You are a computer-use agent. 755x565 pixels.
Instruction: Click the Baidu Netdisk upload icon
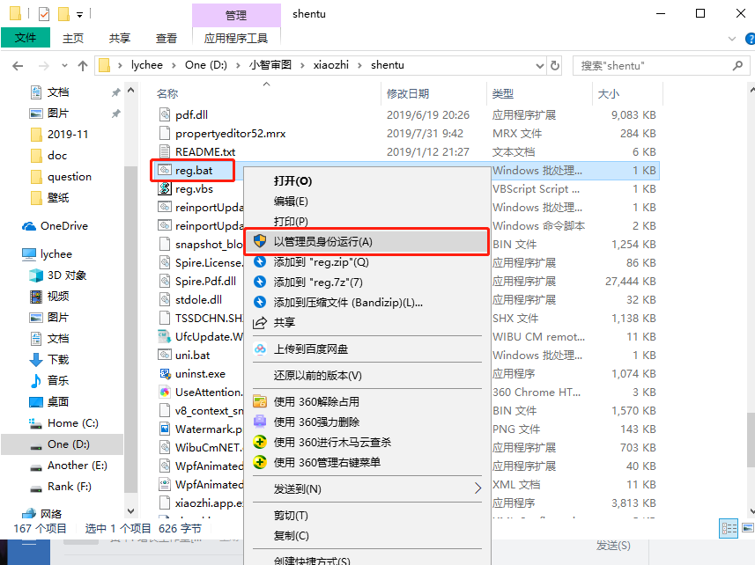(x=260, y=349)
